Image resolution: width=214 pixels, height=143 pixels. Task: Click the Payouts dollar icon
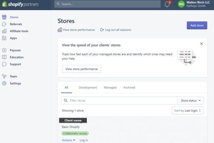[4, 50]
